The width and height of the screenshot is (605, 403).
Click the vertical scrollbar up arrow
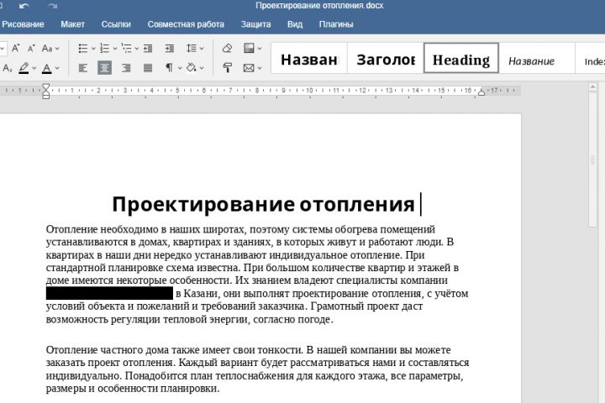pyautogui.click(x=593, y=87)
